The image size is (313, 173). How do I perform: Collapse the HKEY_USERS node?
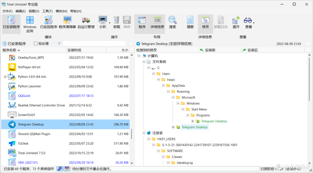tap(149, 139)
